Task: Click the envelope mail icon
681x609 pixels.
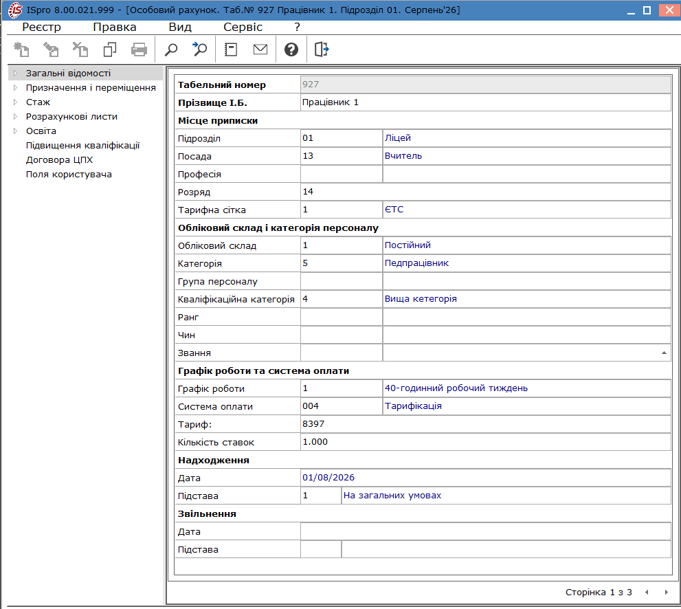Action: tap(260, 49)
